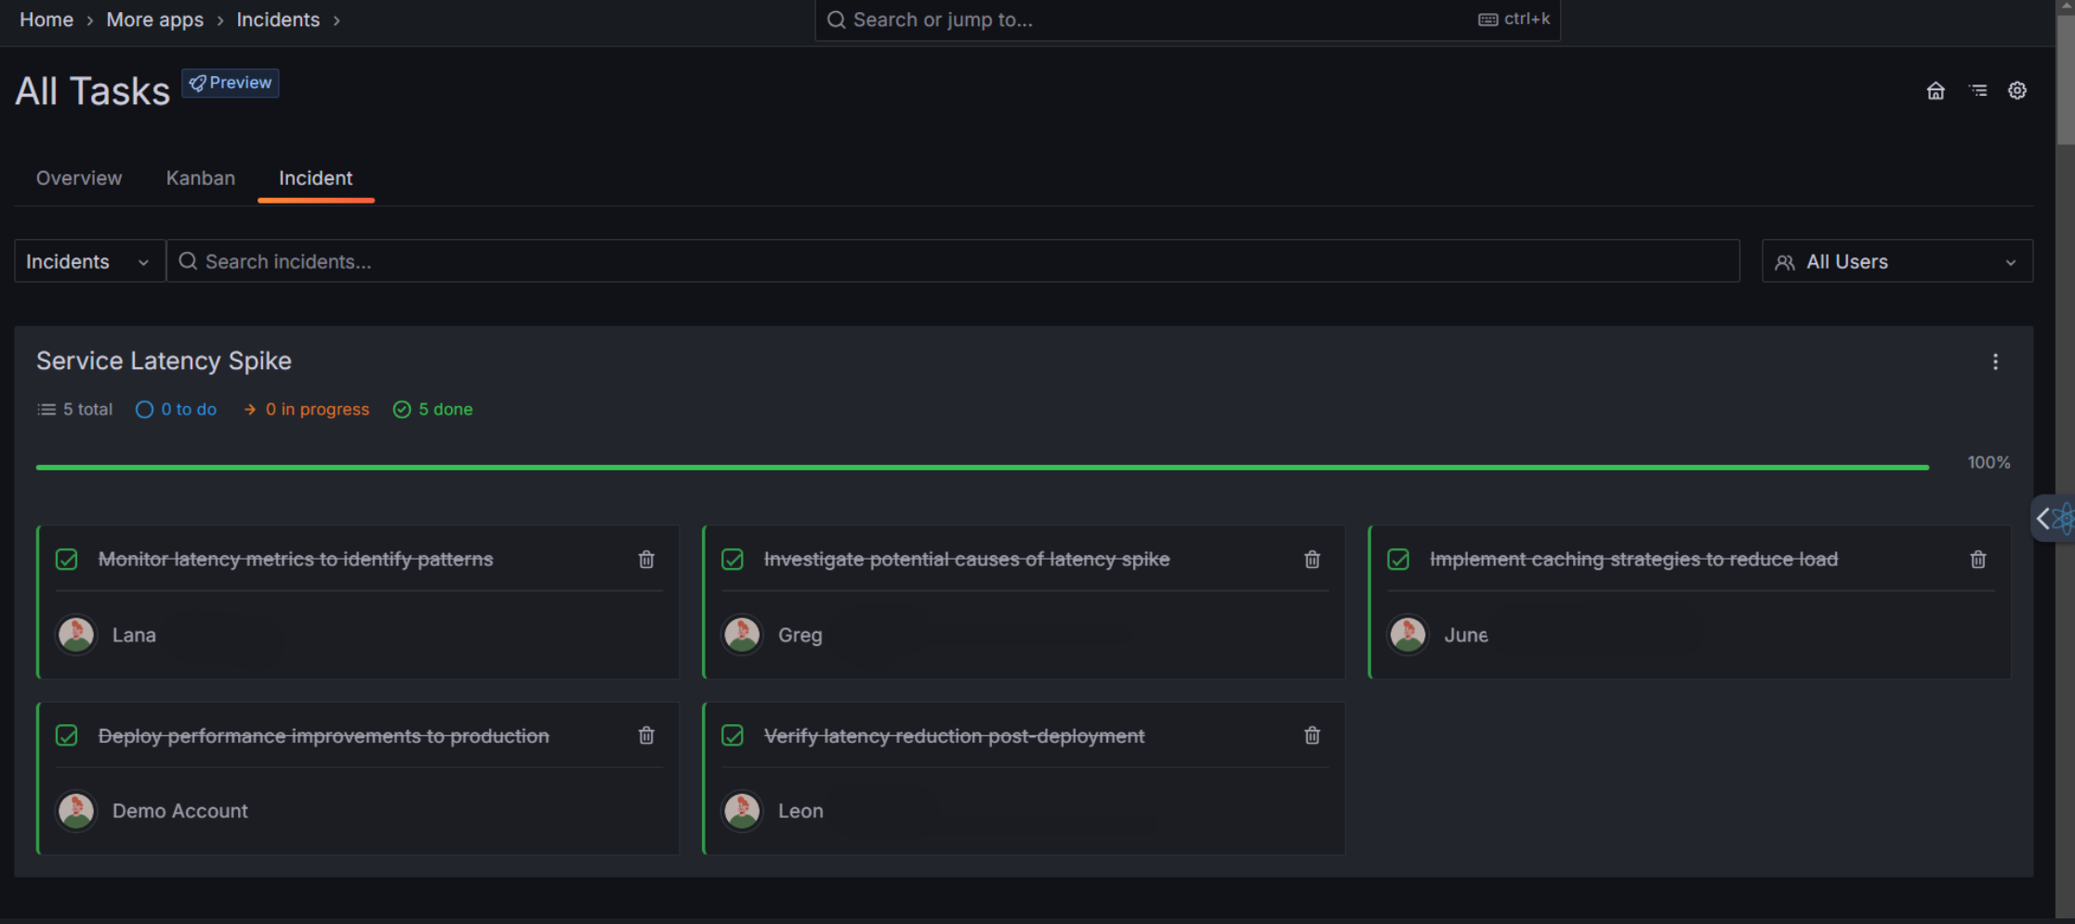Delete the Investigate potential causes task
The width and height of the screenshot is (2075, 924).
[x=1312, y=560]
